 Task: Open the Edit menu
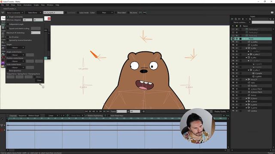7,5
